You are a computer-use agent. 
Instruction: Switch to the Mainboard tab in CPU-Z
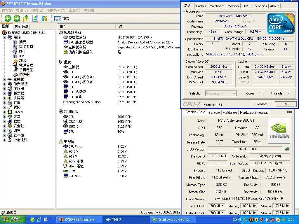pyautogui.click(x=217, y=6)
